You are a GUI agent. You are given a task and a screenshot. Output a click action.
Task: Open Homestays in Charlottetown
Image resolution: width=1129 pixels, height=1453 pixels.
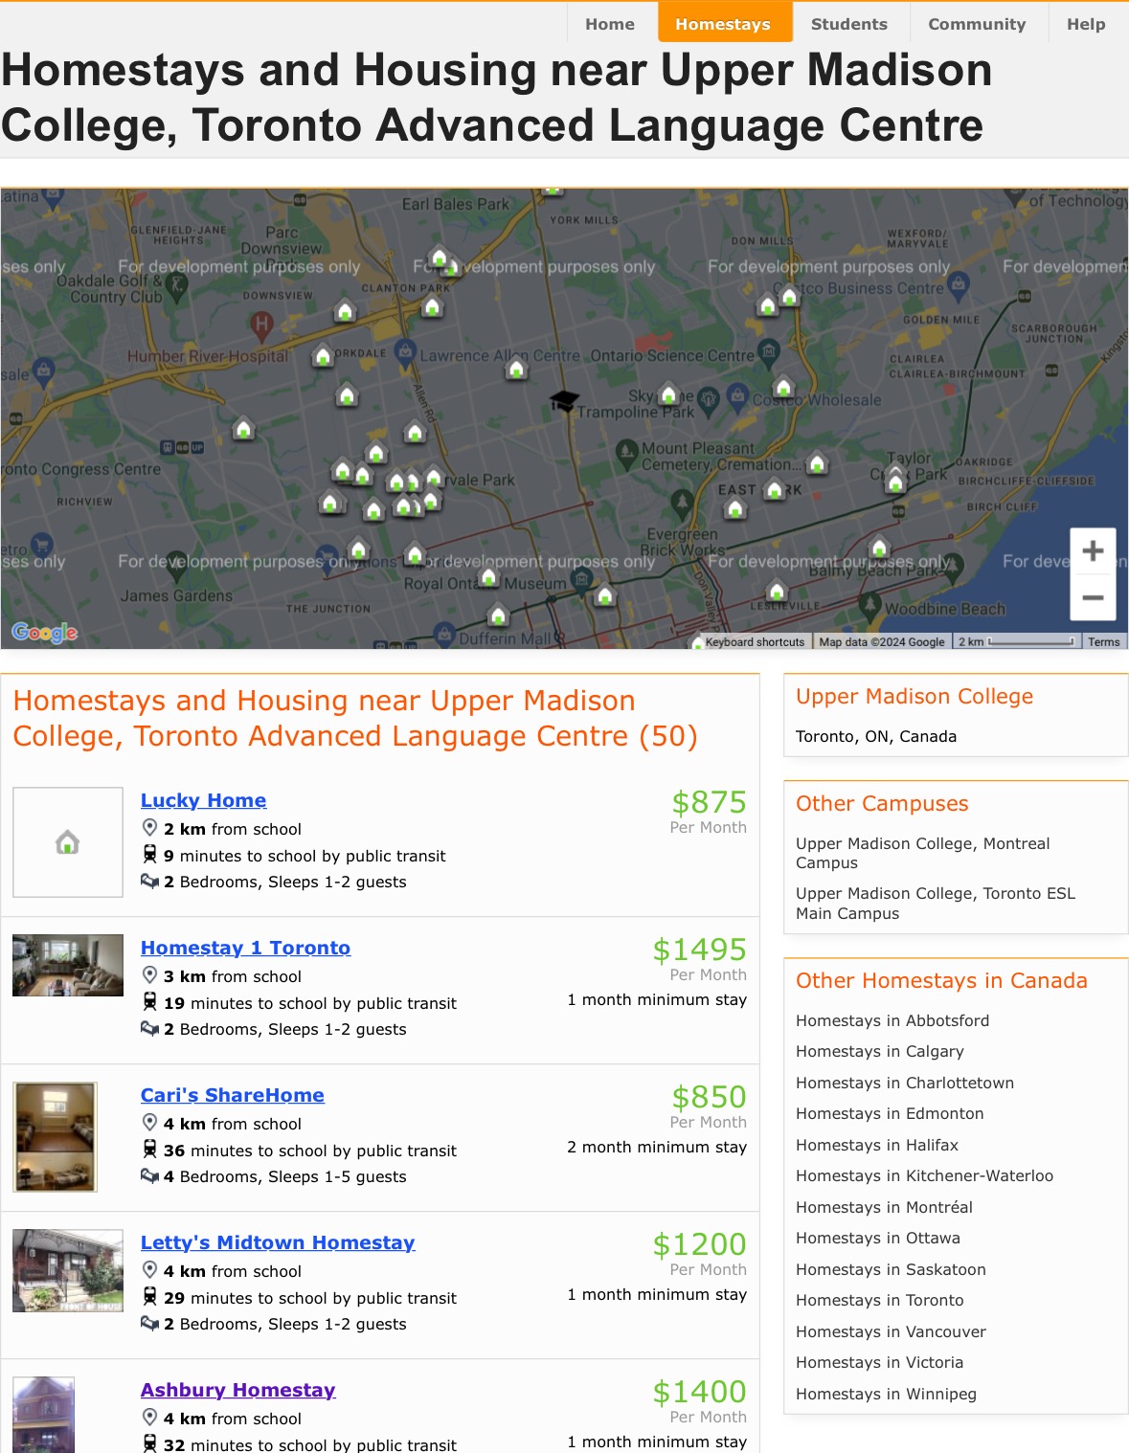(x=905, y=1083)
